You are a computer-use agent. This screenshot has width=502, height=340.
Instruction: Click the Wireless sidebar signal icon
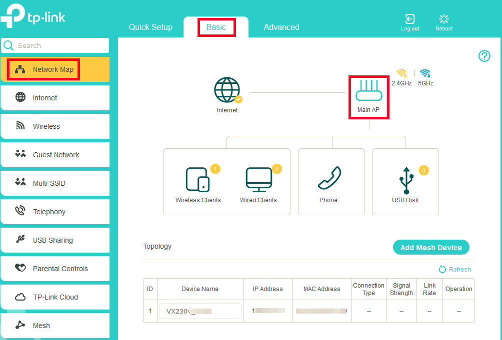(x=20, y=126)
